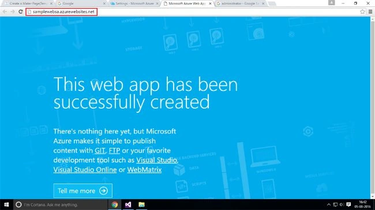375x210 pixels.
Task: Open the FTP link
Action: pyautogui.click(x=114, y=151)
